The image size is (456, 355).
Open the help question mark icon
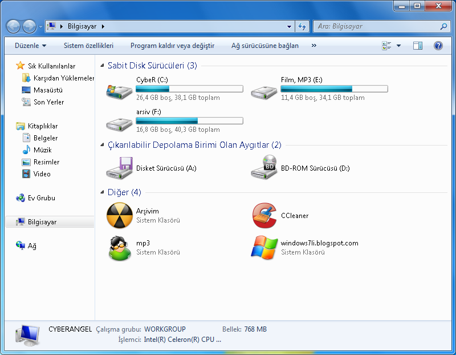[x=438, y=46]
